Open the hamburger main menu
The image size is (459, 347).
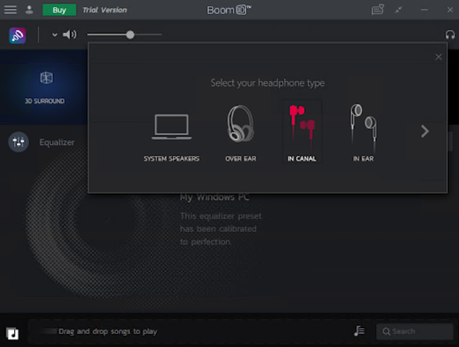[x=11, y=10]
